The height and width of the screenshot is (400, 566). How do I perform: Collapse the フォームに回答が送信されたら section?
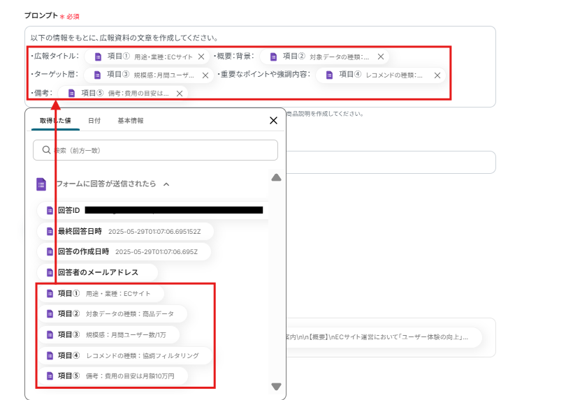166,184
